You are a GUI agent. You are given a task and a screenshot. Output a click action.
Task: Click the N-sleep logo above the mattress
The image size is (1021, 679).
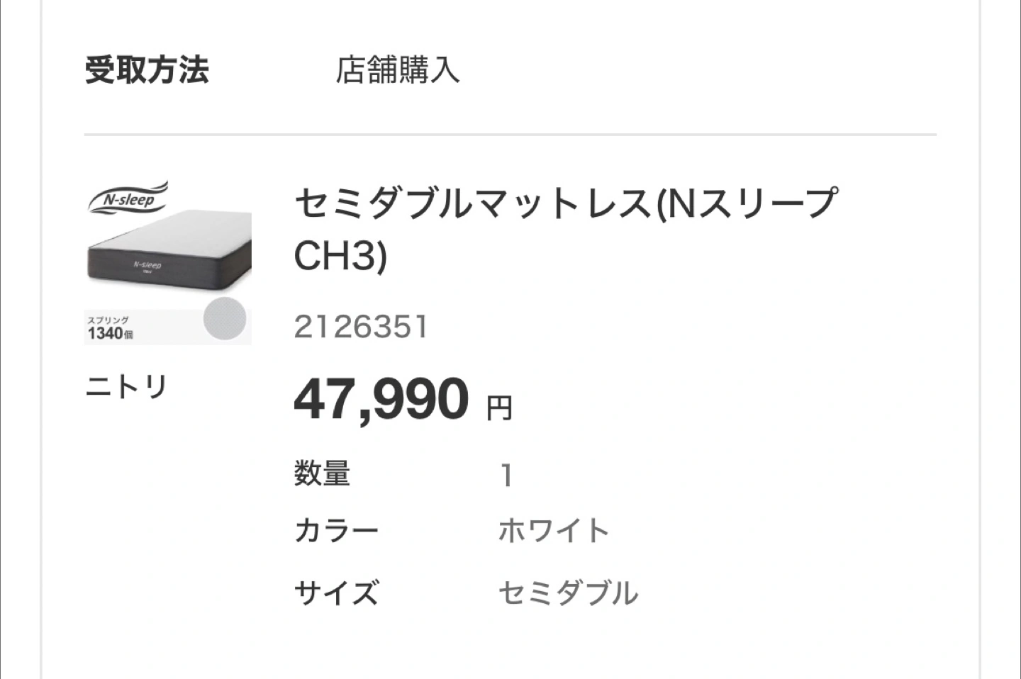coord(128,198)
